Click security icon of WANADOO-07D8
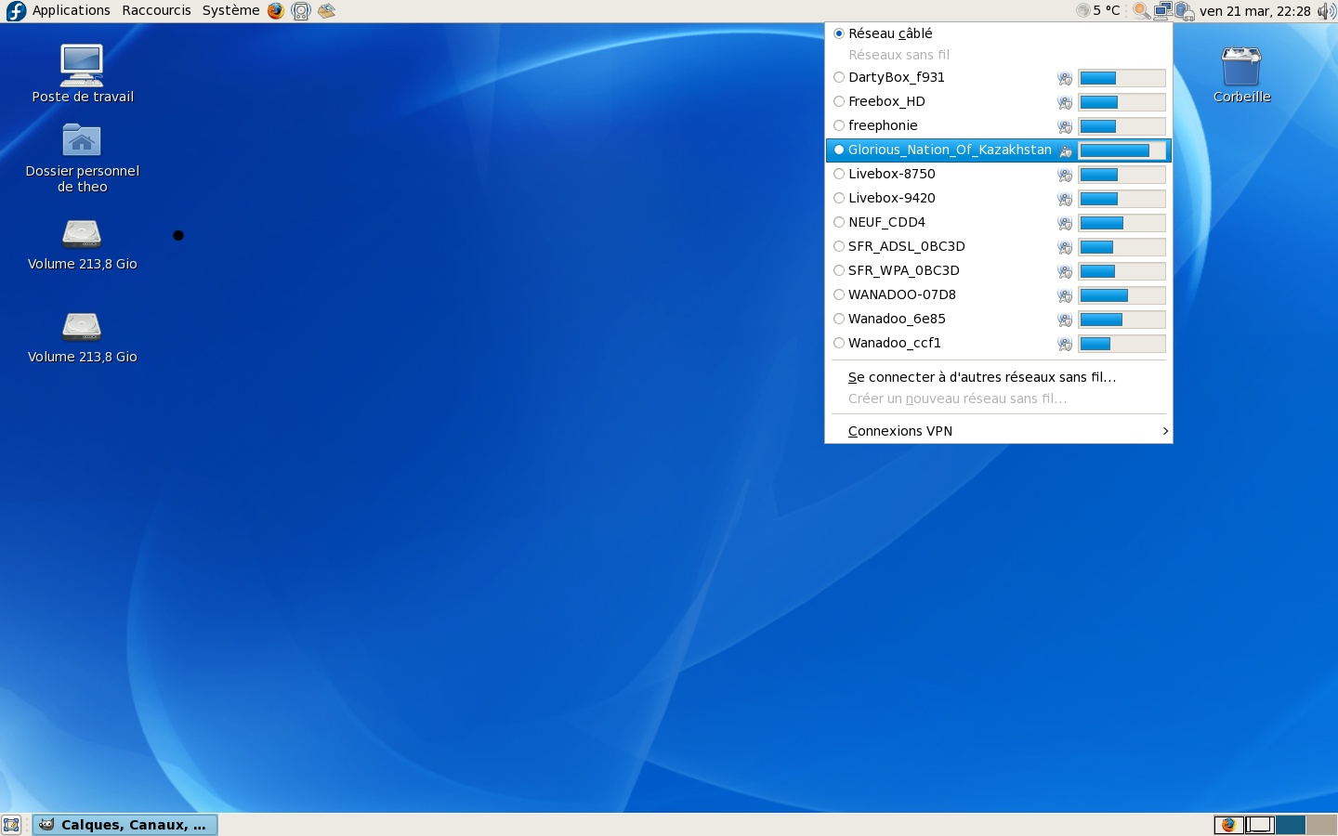Viewport: 1338px width, 836px height. pyautogui.click(x=1065, y=295)
